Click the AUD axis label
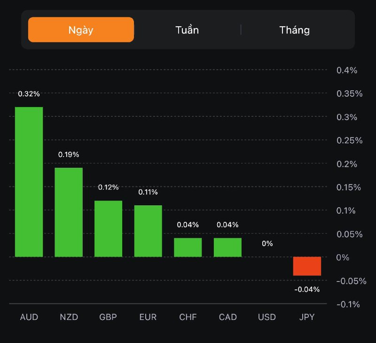Image resolution: width=376 pixels, height=343 pixels. 29,317
